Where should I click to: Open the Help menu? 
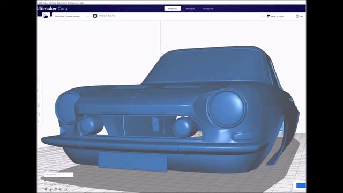click(x=81, y=3)
